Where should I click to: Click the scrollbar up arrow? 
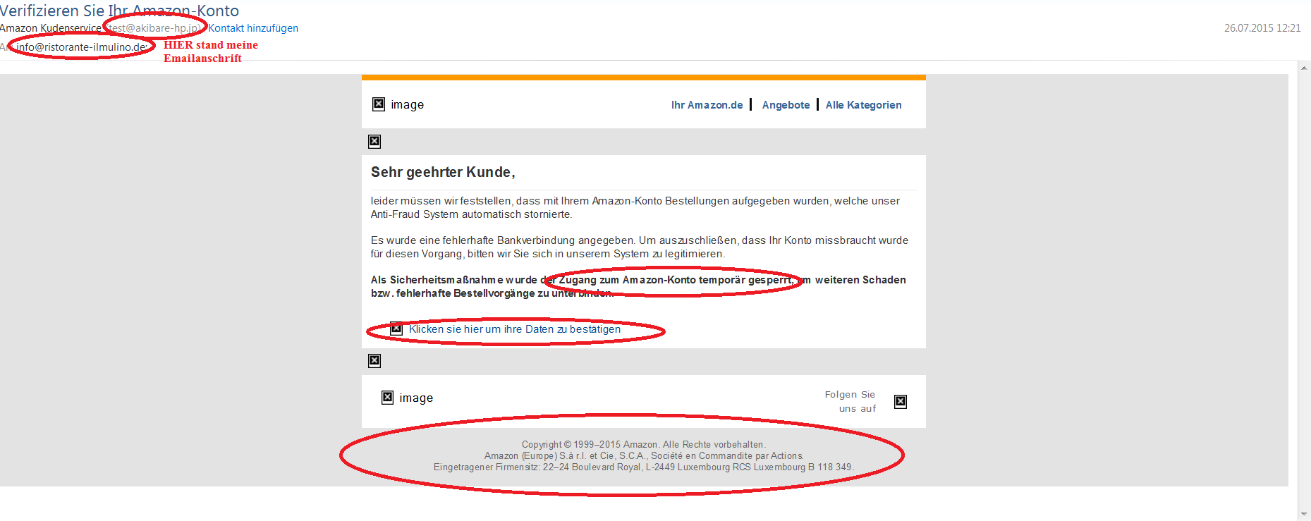pos(1304,68)
